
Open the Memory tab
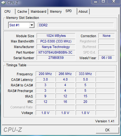tap(56, 11)
